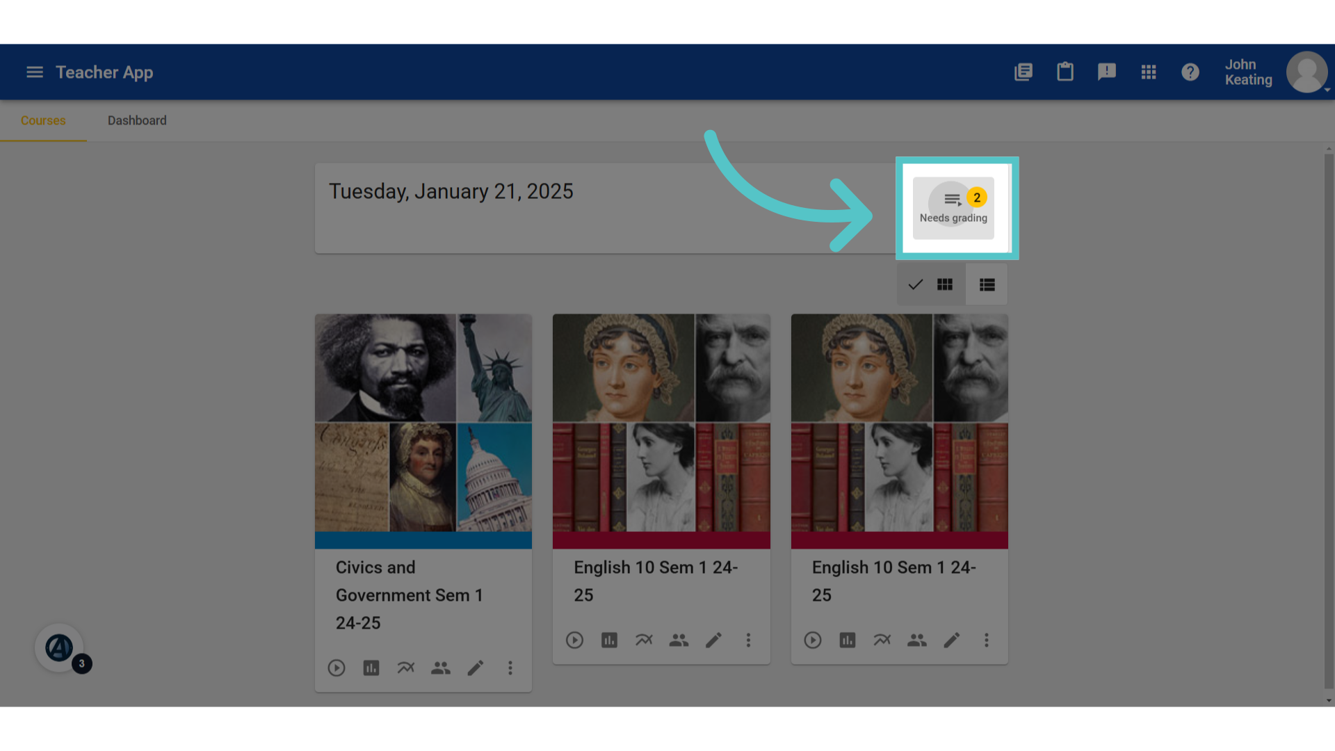Viewport: 1335px width, 751px height.
Task: Open the apps grid icon
Action: (x=1149, y=72)
